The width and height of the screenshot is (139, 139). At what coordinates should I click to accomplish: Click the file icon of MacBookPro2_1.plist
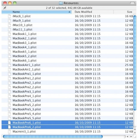pos(9,83)
